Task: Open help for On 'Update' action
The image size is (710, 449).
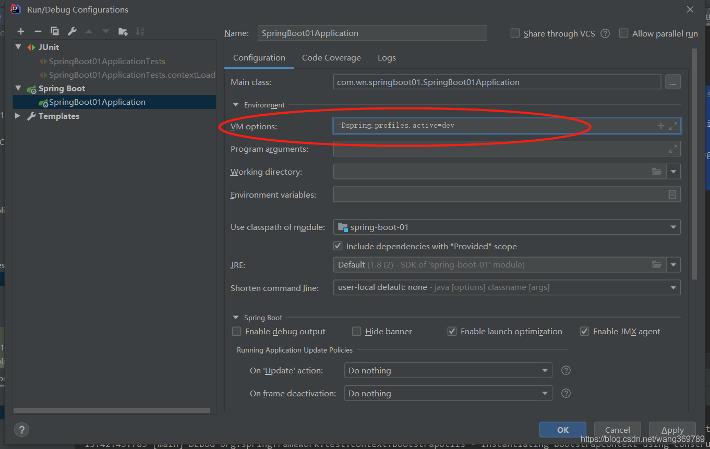Action: point(566,370)
